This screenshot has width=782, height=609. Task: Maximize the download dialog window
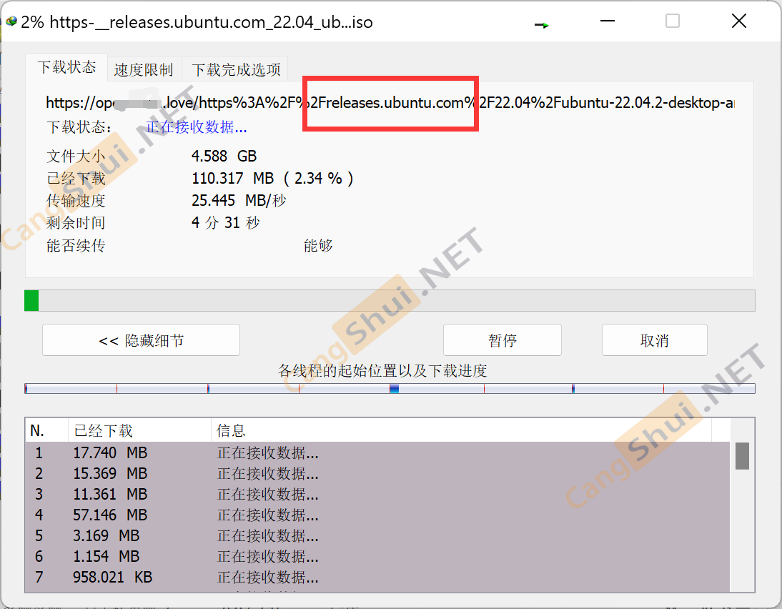[x=672, y=21]
